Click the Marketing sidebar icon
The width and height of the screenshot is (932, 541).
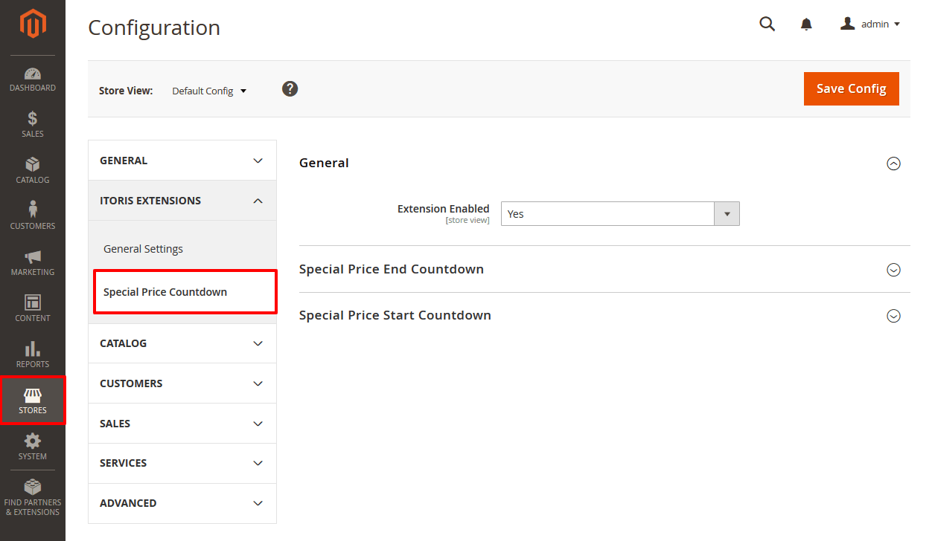coord(32,263)
